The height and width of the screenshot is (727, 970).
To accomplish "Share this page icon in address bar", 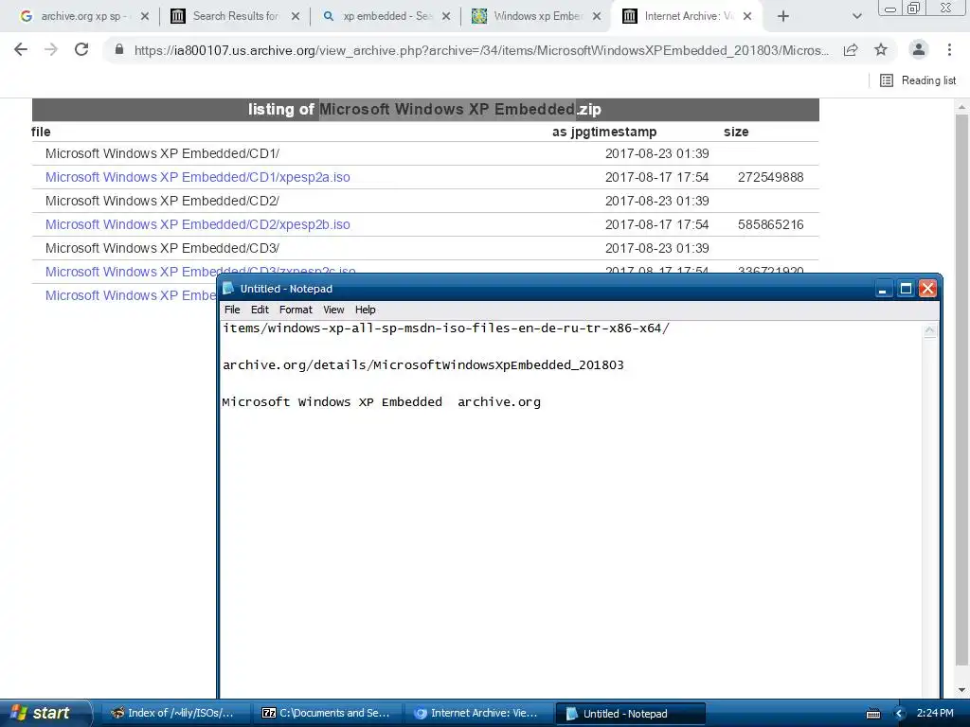I will pos(851,50).
